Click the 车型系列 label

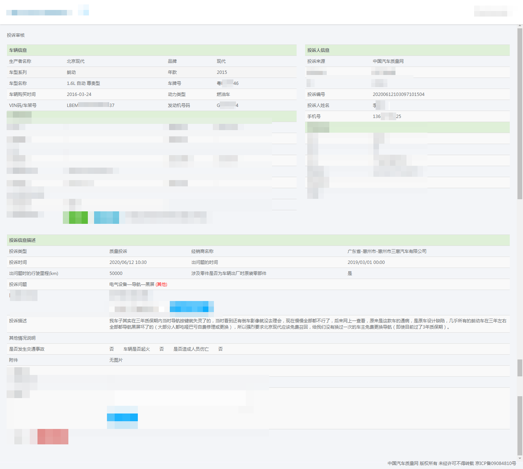coord(18,72)
